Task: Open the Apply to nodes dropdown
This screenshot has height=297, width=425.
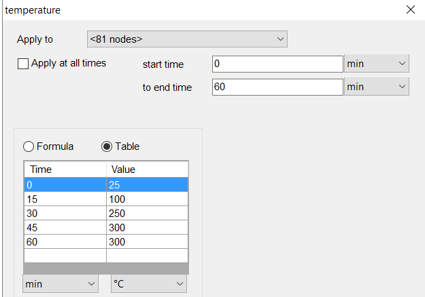Action: pos(187,39)
